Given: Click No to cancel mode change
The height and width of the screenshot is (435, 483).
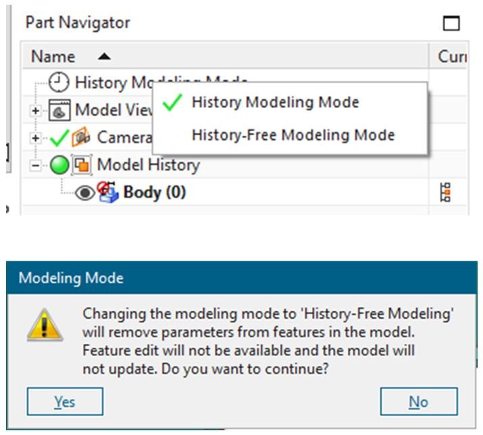Looking at the screenshot, I should 419,401.
